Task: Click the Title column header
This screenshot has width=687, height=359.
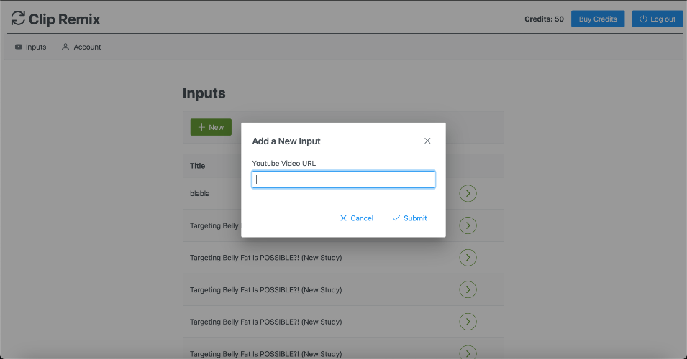Action: coord(198,166)
